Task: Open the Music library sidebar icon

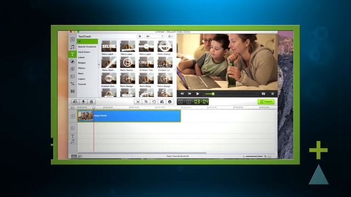Action: coord(72,47)
